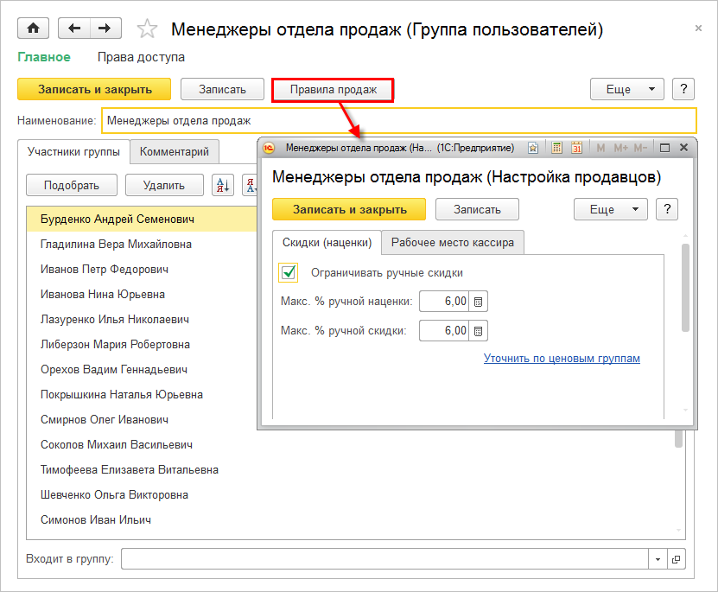
Task: Go back with the left arrow
Action: tap(73, 29)
